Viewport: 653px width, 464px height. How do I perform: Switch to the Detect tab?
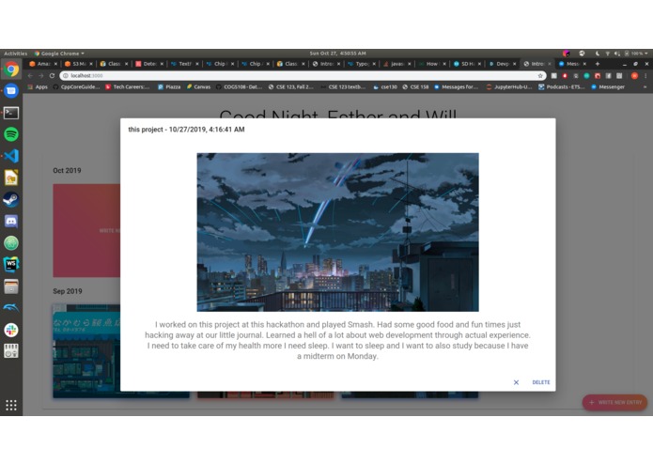(149, 64)
